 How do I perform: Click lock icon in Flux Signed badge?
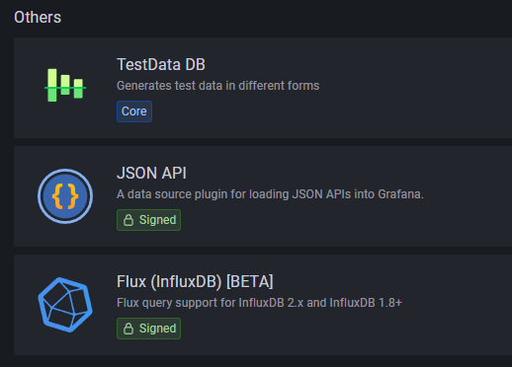tap(128, 329)
